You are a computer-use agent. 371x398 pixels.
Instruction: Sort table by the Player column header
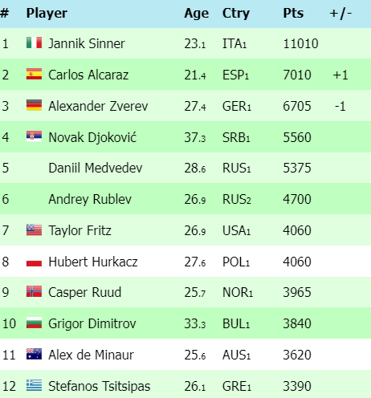pyautogui.click(x=47, y=13)
